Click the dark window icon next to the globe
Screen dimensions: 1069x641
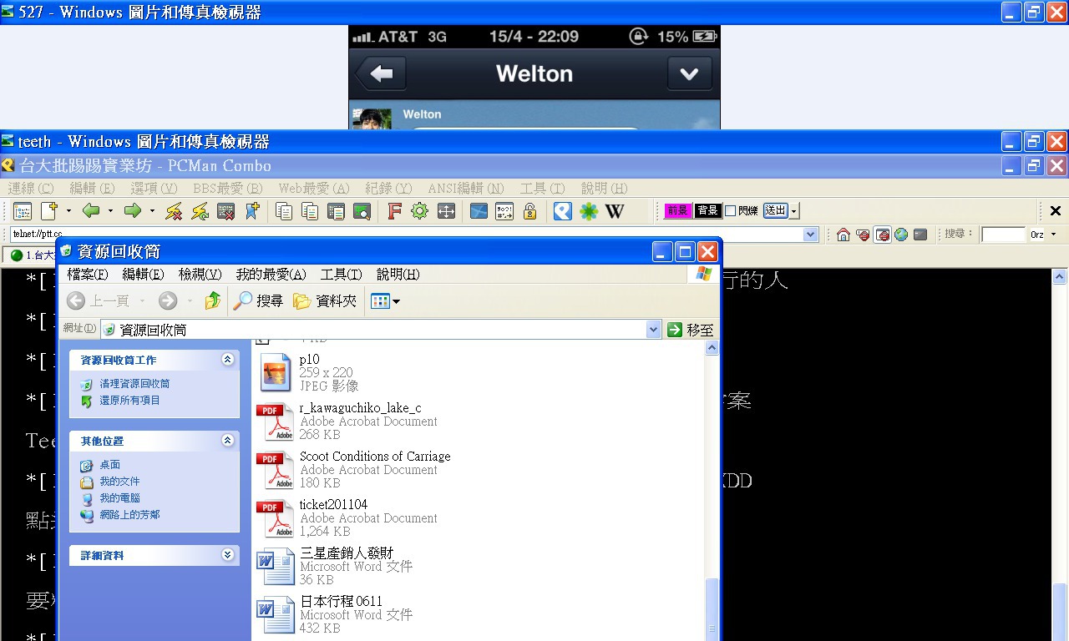[x=920, y=235]
